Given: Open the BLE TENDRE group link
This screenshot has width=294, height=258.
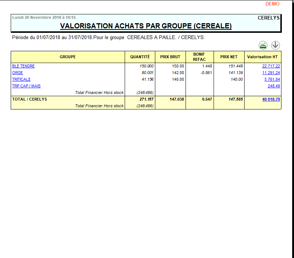Looking at the screenshot, I should (x=23, y=66).
